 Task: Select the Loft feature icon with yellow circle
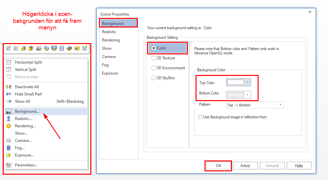coord(54,48)
